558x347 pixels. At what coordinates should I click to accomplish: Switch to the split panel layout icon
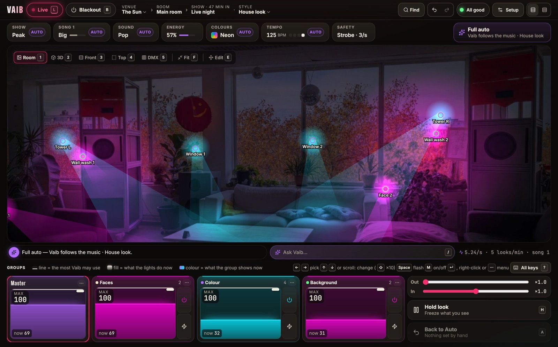tap(533, 10)
